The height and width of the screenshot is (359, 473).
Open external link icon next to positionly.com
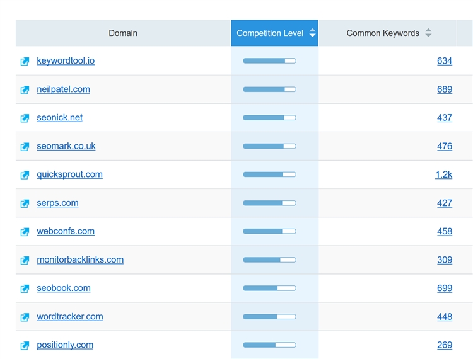pyautogui.click(x=25, y=345)
